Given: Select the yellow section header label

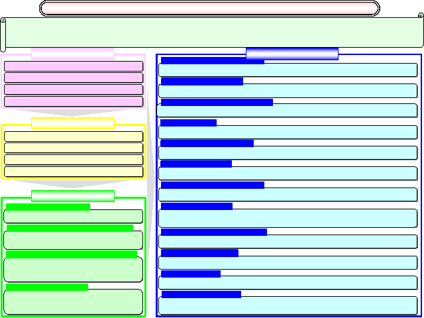Looking at the screenshot, I should pos(73,123).
